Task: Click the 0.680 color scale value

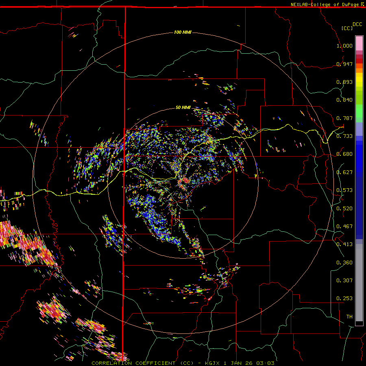Action: pyautogui.click(x=344, y=154)
